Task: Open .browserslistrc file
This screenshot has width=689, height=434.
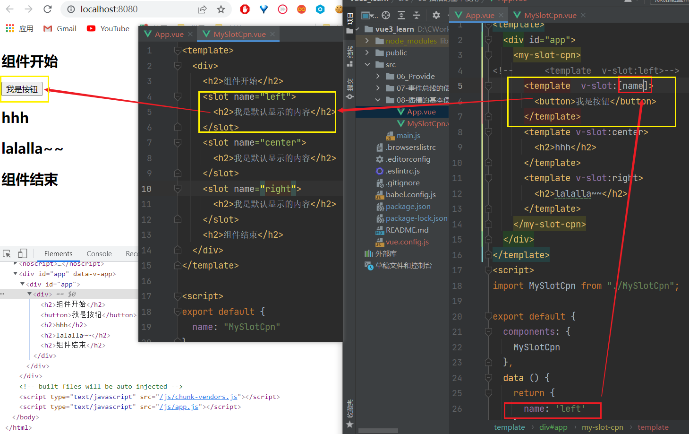Action: pyautogui.click(x=406, y=147)
